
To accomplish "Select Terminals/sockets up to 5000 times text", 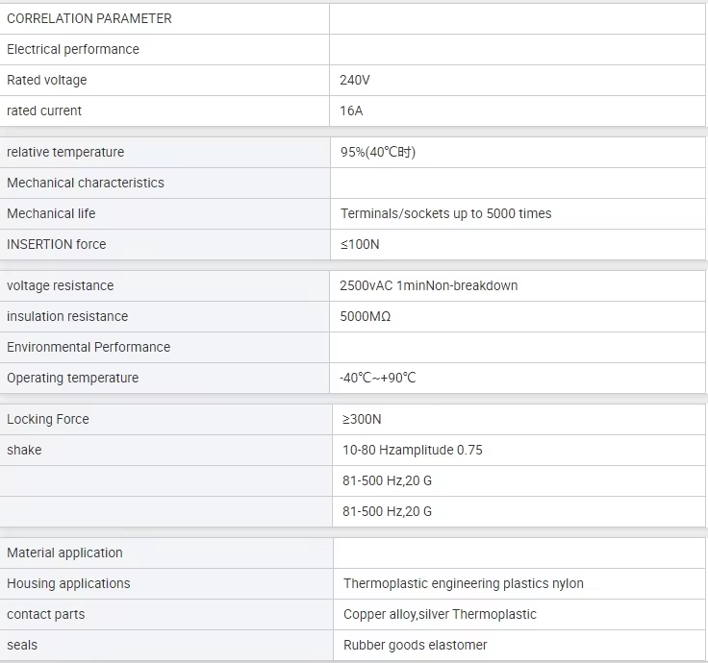I will click(446, 213).
